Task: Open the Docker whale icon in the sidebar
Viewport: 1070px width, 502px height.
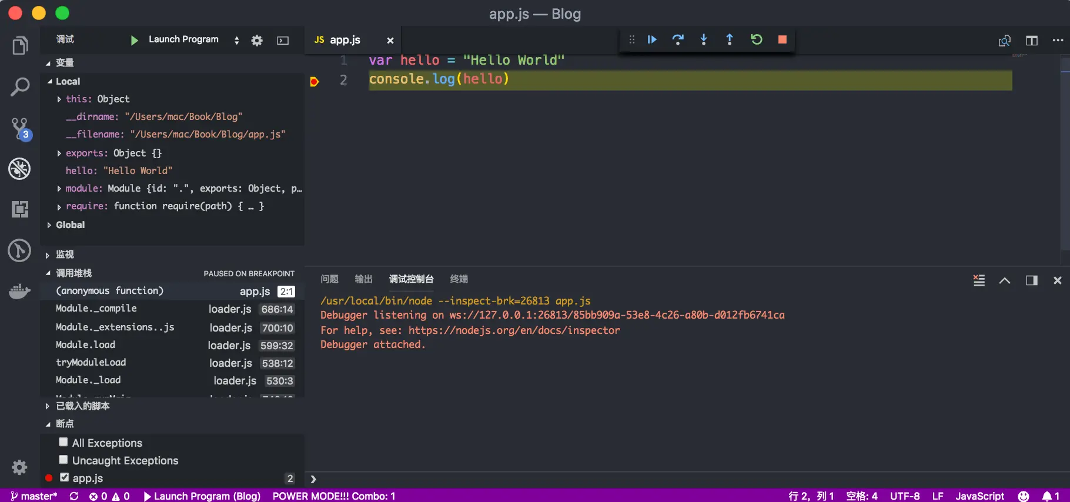Action: tap(20, 291)
